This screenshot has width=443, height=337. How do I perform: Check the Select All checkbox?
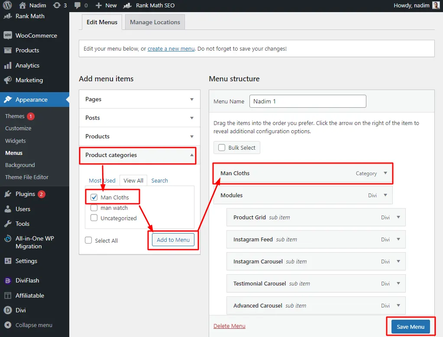tap(88, 240)
